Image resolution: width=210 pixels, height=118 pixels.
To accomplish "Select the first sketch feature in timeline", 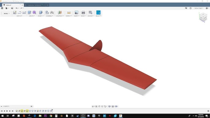I will (17, 111).
